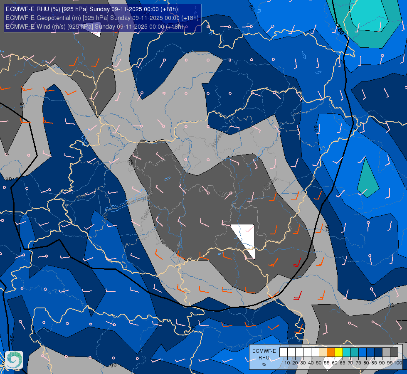This screenshot has width=407, height=374.
Task: Click the legend title ECMWF-E
Action: coord(264,351)
